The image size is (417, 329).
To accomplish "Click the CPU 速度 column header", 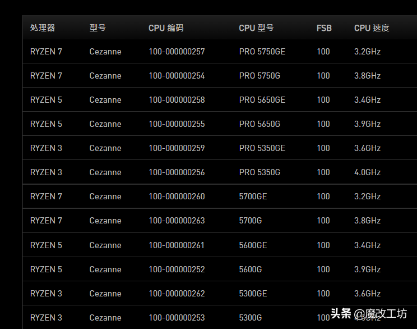I will (x=372, y=28).
